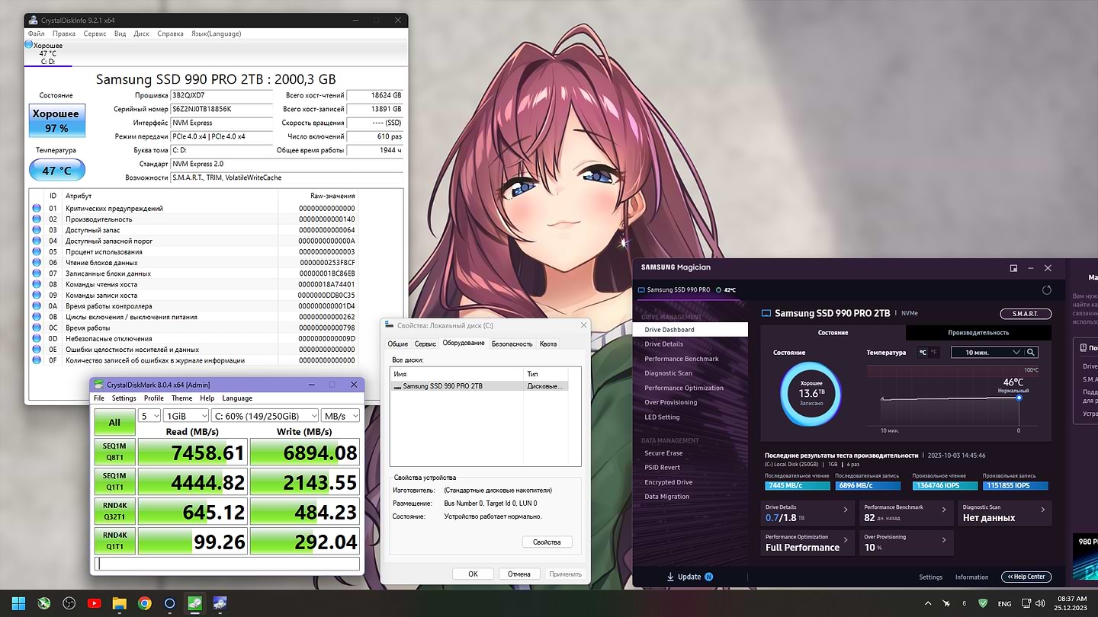Click the magnifier icon beside time range
Screen dimensions: 1098x617
pos(1031,352)
